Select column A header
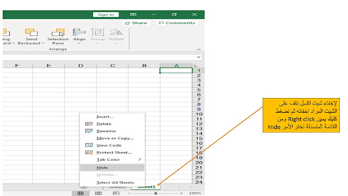 click(x=176, y=65)
